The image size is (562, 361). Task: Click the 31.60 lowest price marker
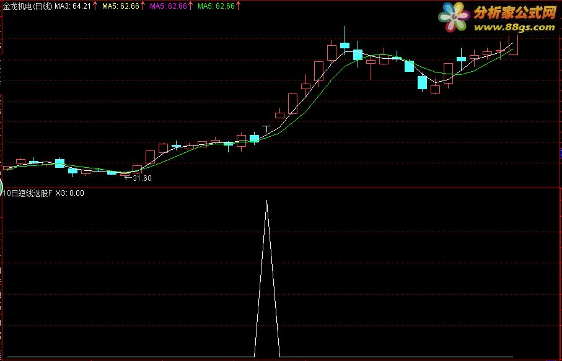click(138, 178)
